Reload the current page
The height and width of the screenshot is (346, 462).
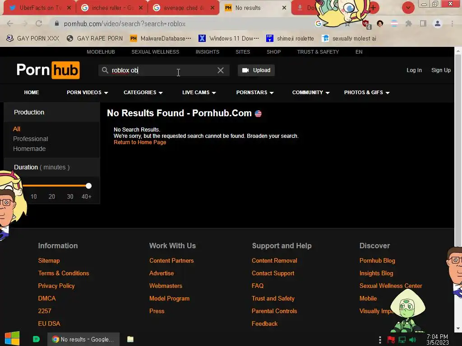point(39,23)
